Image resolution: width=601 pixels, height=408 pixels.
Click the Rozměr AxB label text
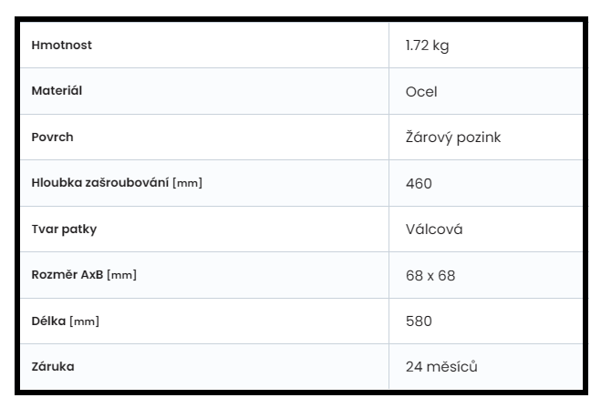pos(67,274)
